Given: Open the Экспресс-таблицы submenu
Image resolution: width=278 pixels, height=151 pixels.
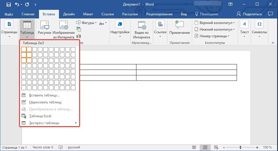Looking at the screenshot, I should (x=49, y=123).
